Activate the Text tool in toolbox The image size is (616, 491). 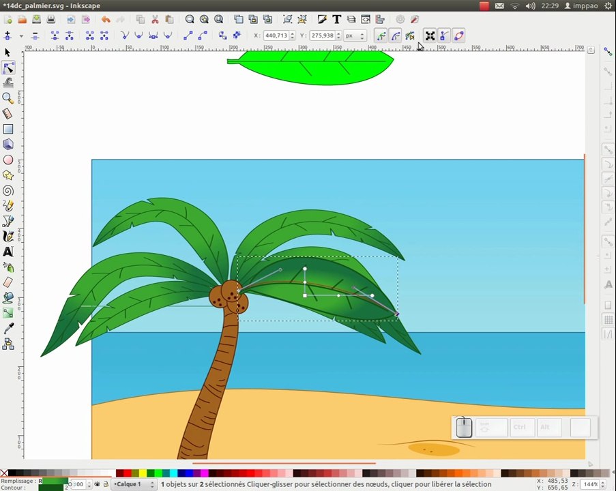tap(8, 252)
